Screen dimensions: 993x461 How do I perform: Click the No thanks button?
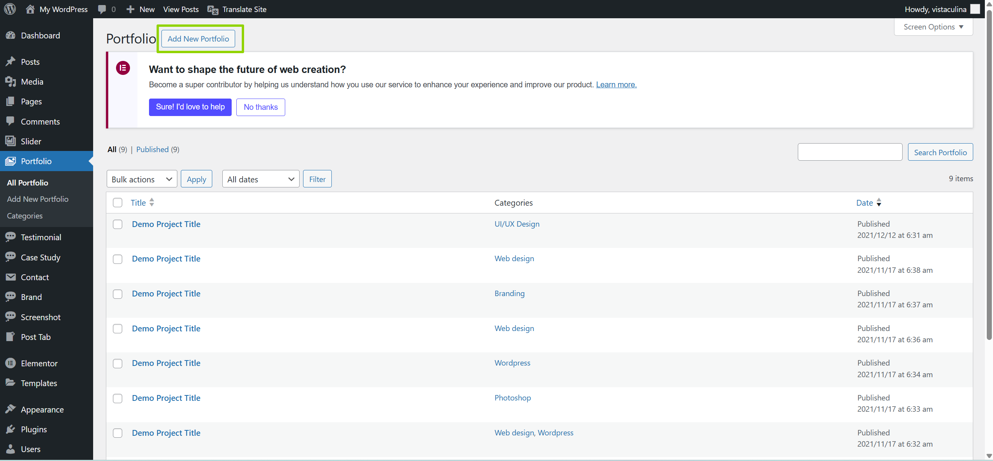pos(260,107)
